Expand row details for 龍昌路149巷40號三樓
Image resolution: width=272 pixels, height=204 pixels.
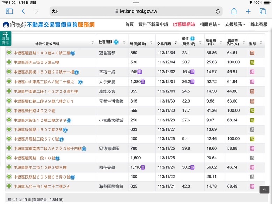point(9,52)
